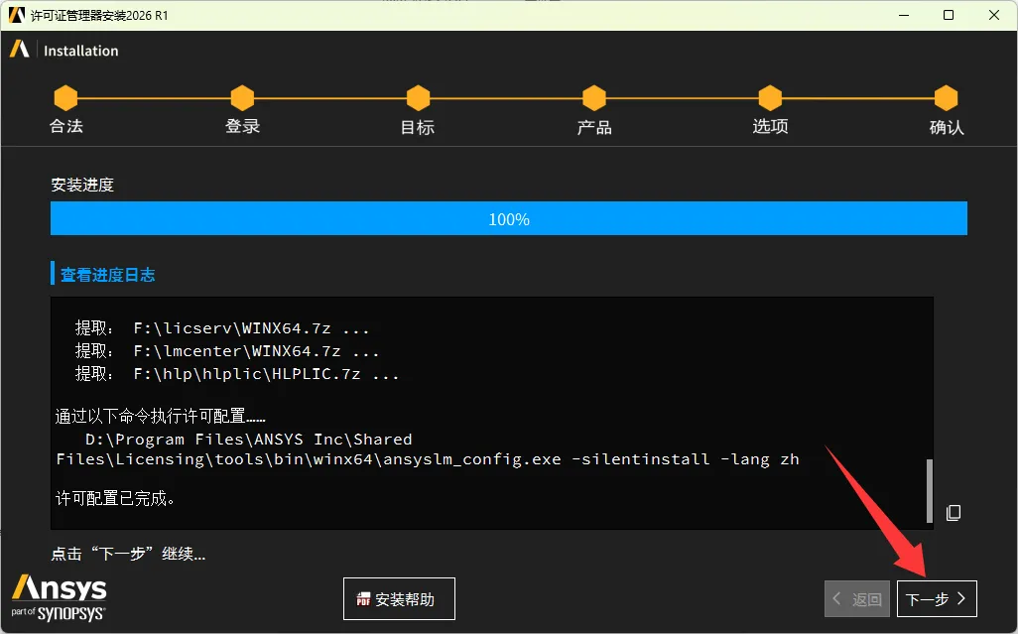Click the 通过以下命令执行许可配置 log line
Image resolution: width=1018 pixels, height=634 pixels.
coord(161,416)
